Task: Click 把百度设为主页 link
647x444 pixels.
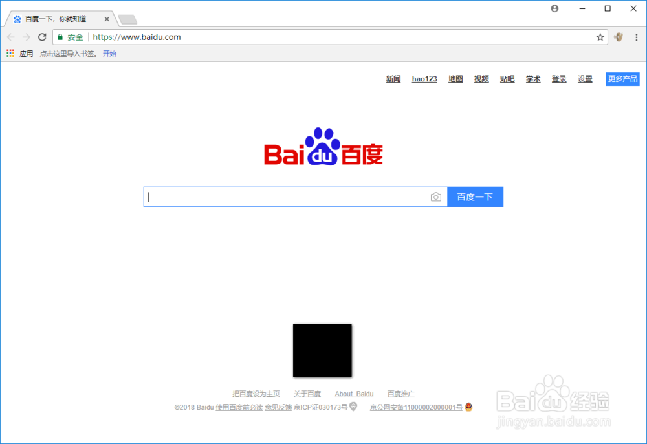Action: (x=256, y=394)
